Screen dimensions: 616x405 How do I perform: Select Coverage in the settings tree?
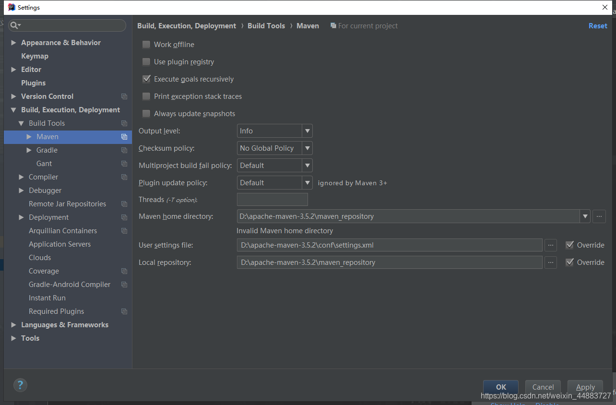44,271
